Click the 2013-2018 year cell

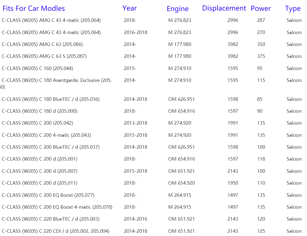[x=135, y=123]
